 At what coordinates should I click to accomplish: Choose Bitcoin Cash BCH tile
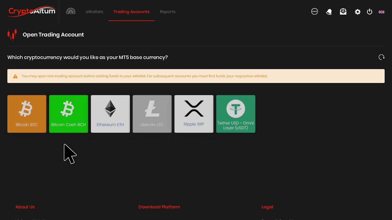pos(69,114)
